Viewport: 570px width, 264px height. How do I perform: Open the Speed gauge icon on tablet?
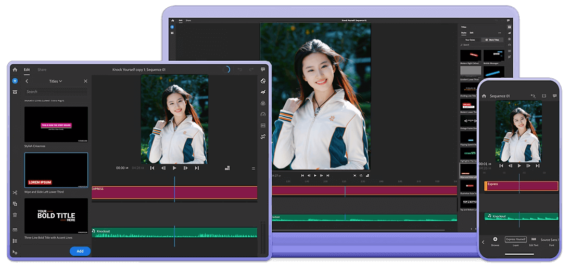263,114
